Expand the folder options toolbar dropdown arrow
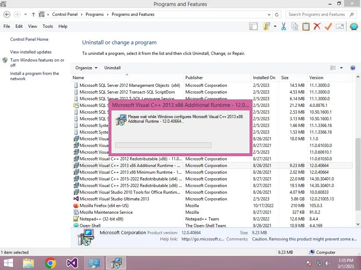The image size is (361, 270). 275,26
